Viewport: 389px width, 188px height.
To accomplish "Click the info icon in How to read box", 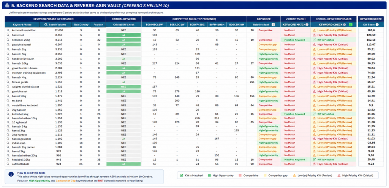I will click(11, 174).
